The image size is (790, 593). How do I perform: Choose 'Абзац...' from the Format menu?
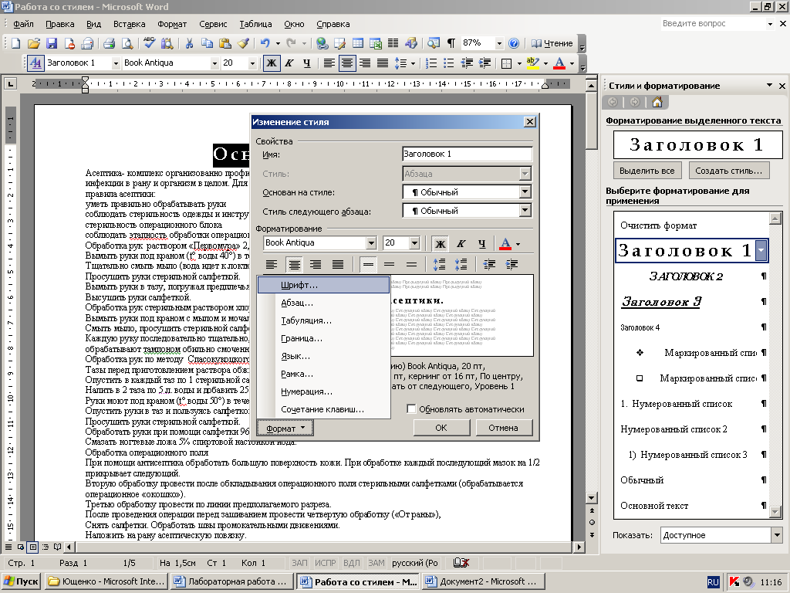point(324,303)
